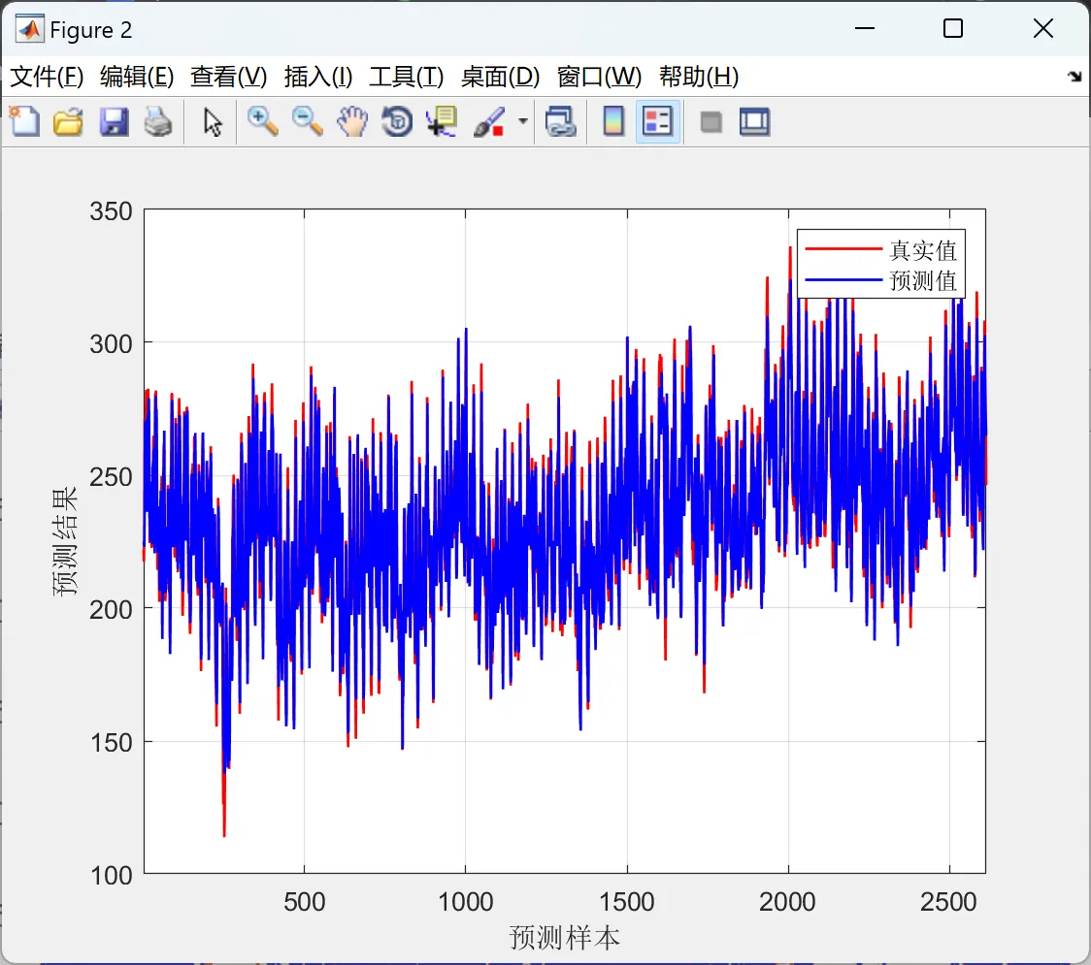
Task: Open the 插入(I) menu
Action: pyautogui.click(x=318, y=77)
